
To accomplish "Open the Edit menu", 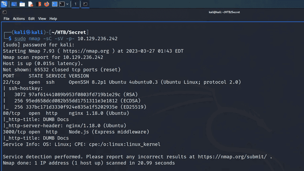I will click(31, 18).
